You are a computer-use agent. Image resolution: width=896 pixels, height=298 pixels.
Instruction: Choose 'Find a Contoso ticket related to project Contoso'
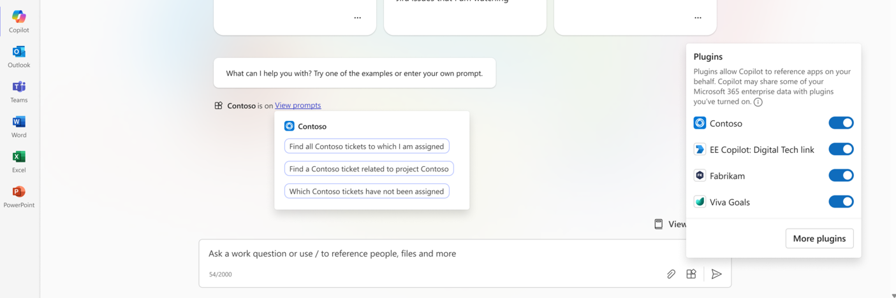369,169
